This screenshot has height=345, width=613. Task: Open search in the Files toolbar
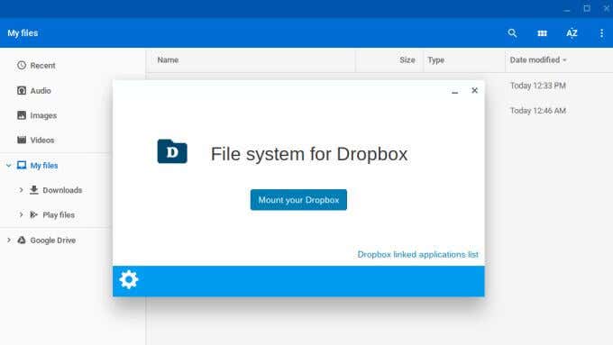click(x=512, y=33)
